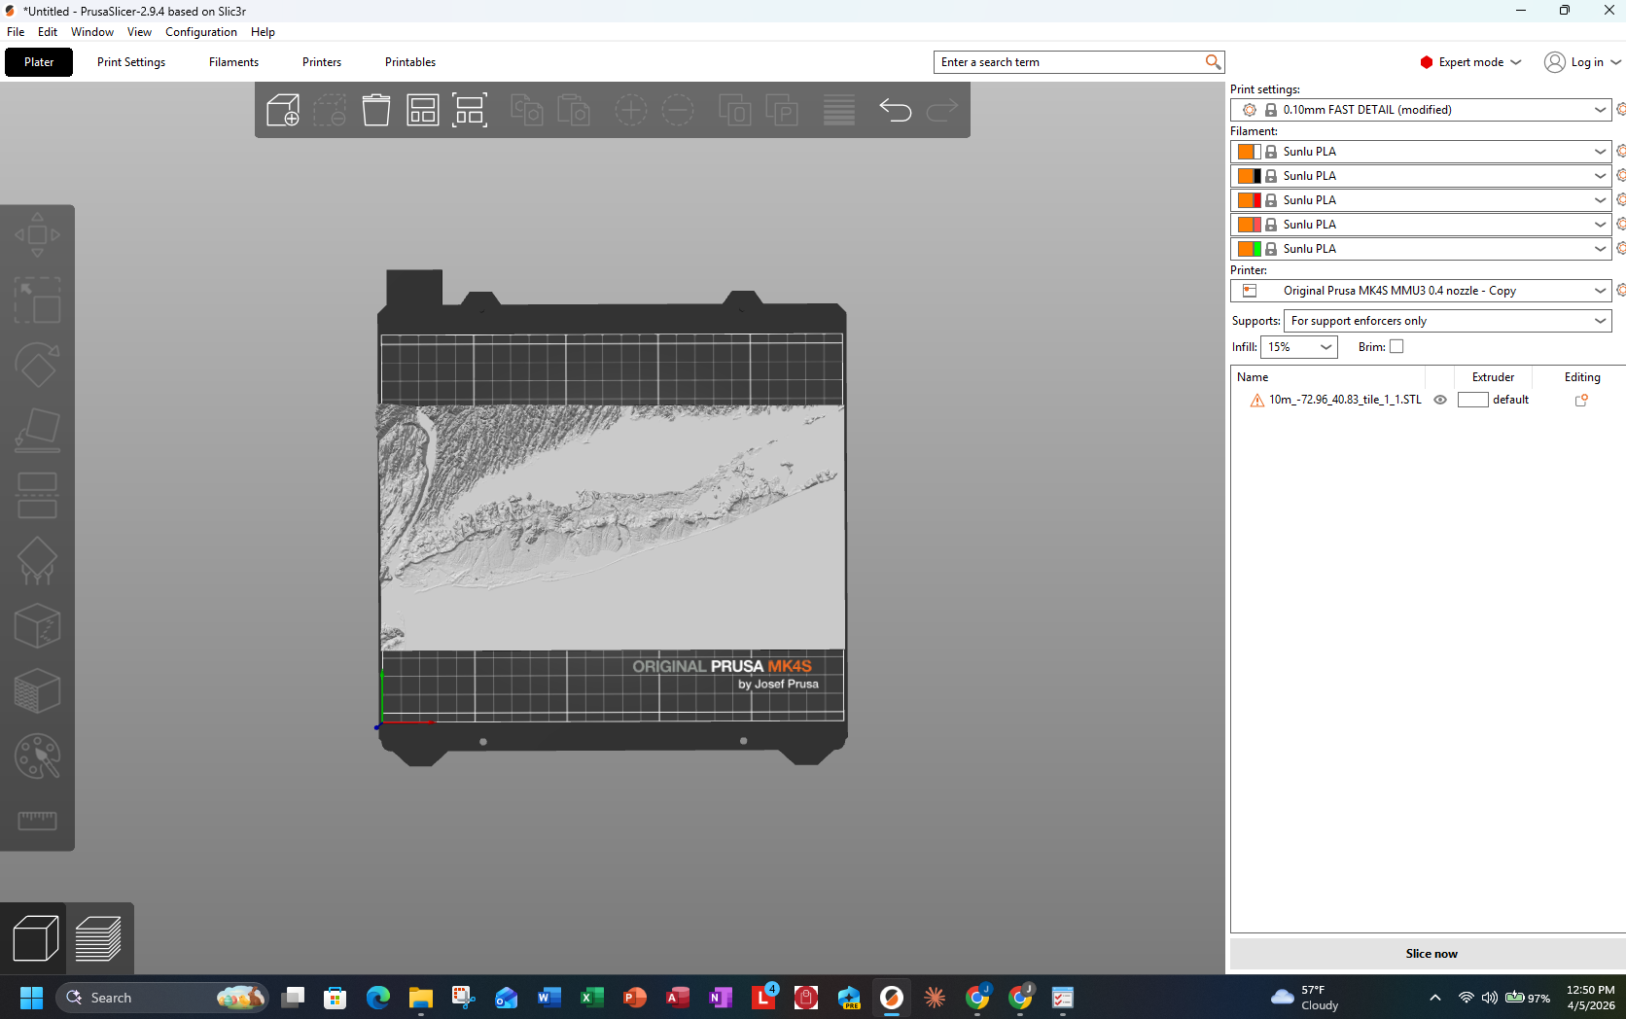The height and width of the screenshot is (1019, 1626).
Task: Click the second filament black color swatch
Action: (1257, 176)
